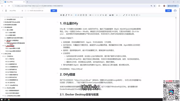180x101 pixels.
Task: Click Chrome icon in the taskbar
Action: [9, 100]
